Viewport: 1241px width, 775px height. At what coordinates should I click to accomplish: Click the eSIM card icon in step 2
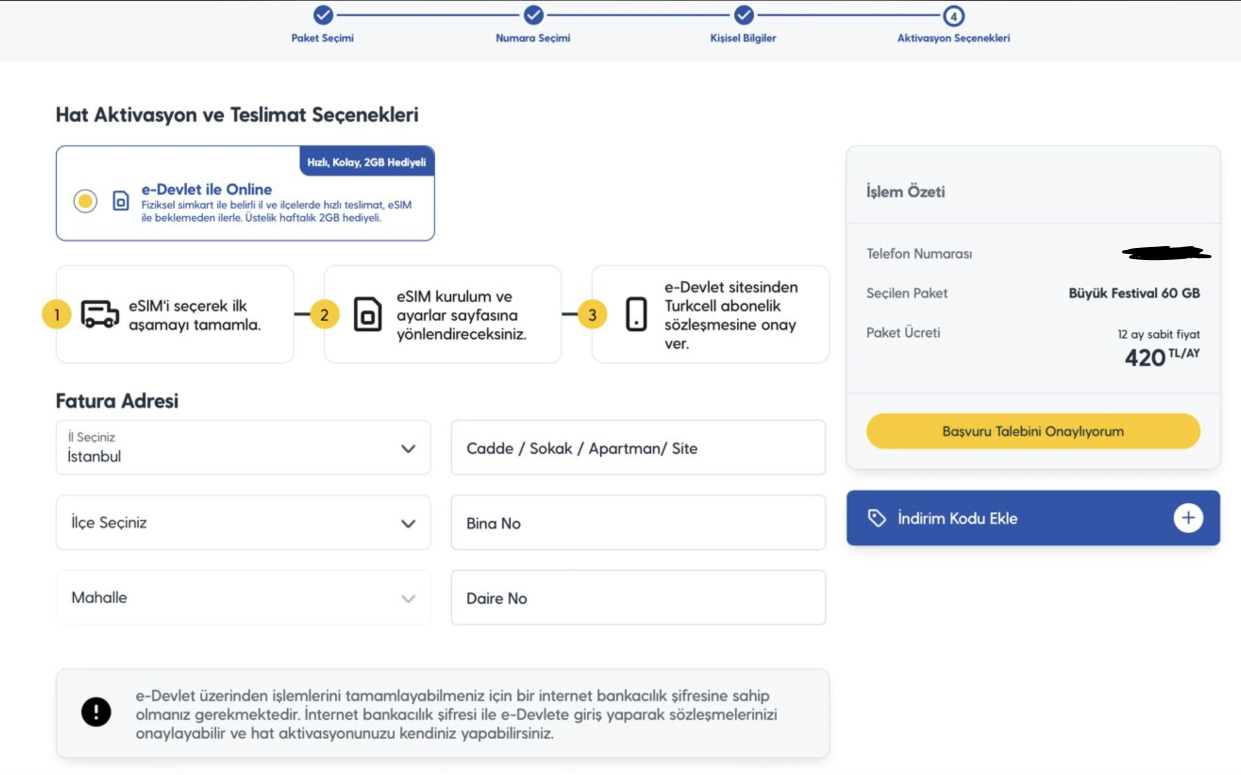pos(367,313)
